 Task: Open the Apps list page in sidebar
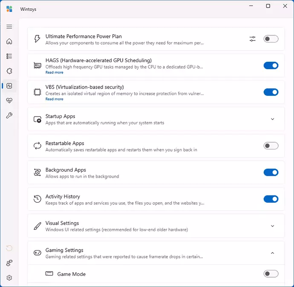click(x=9, y=56)
